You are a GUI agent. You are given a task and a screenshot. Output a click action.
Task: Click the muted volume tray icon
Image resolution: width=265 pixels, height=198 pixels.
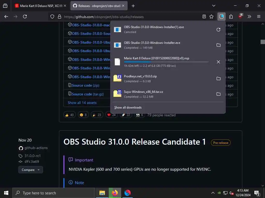point(231,193)
